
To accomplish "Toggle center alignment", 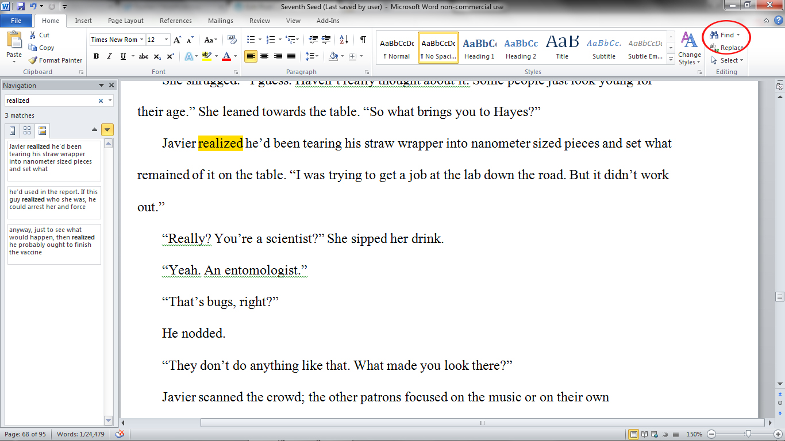I will coord(264,56).
